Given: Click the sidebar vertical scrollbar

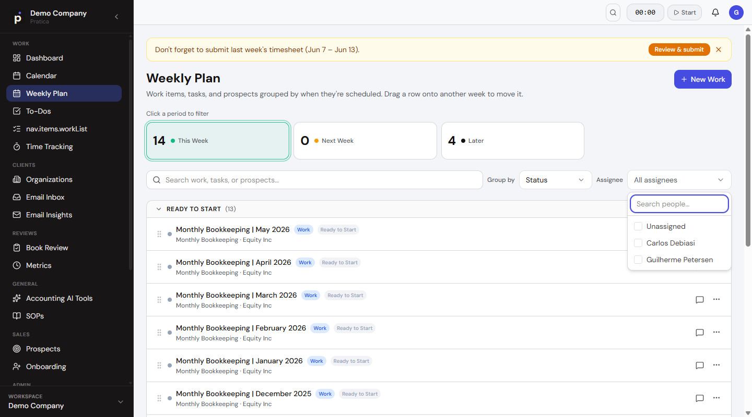Looking at the screenshot, I should click(131, 154).
